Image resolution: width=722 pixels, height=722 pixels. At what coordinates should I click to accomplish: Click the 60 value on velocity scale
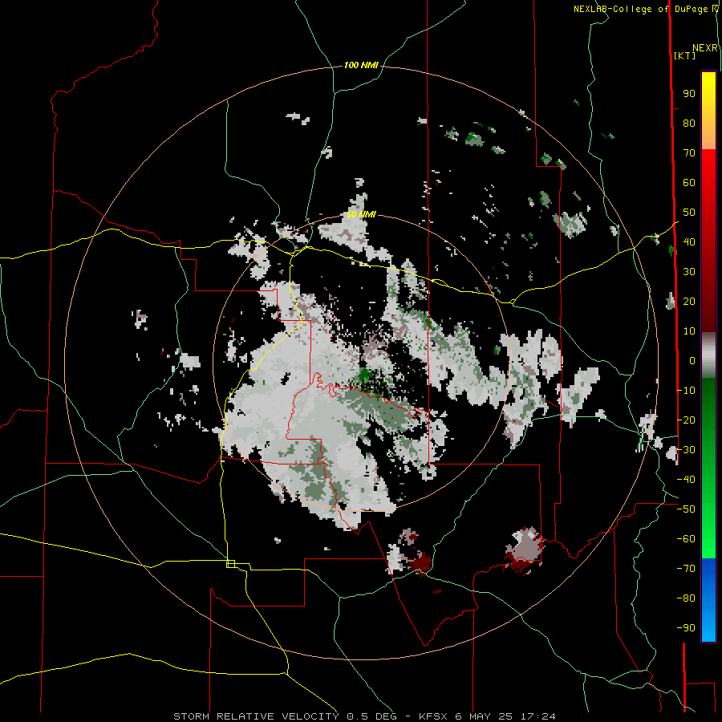click(x=689, y=183)
